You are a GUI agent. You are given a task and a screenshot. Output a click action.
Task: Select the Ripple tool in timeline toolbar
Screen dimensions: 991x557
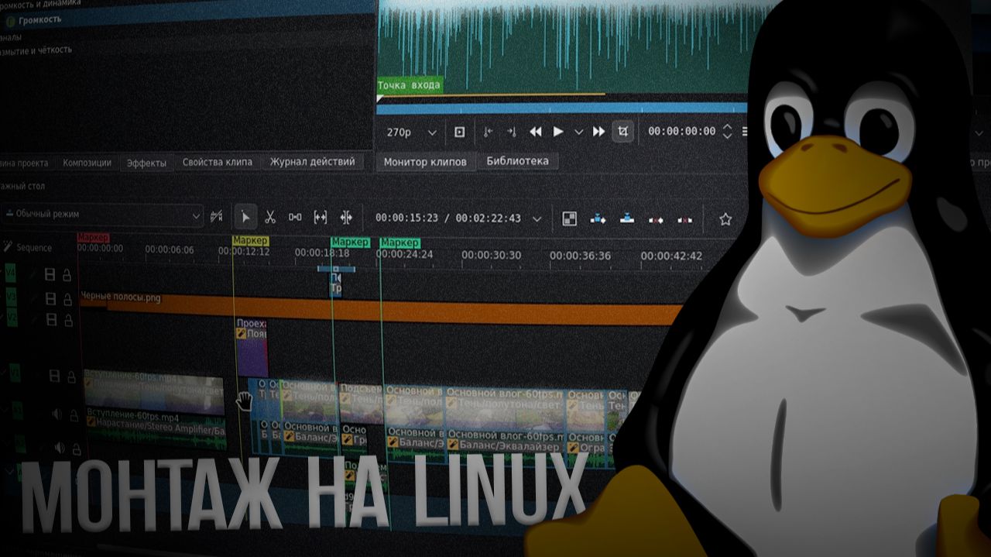346,218
